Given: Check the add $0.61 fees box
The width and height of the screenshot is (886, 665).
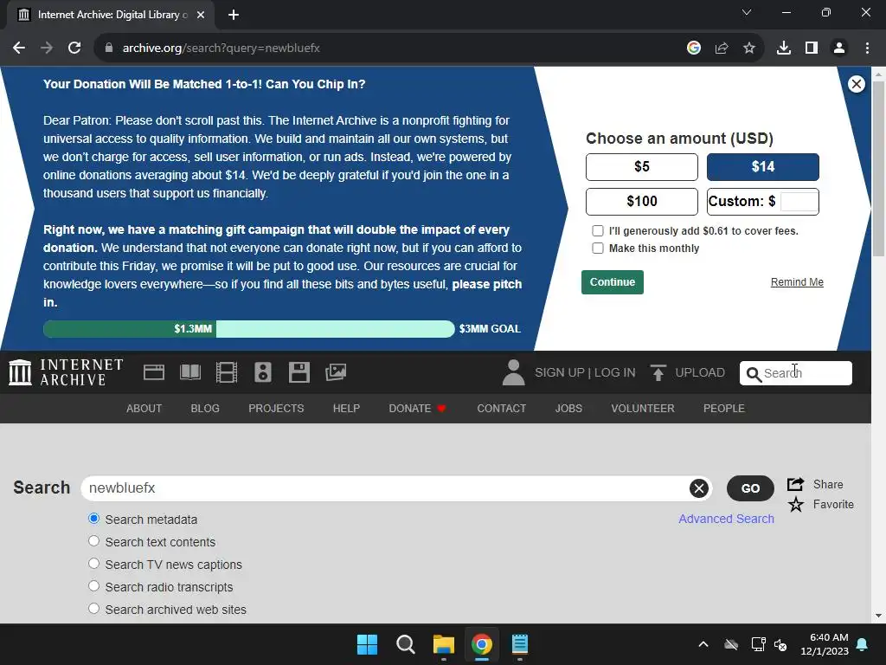Looking at the screenshot, I should pyautogui.click(x=597, y=230).
